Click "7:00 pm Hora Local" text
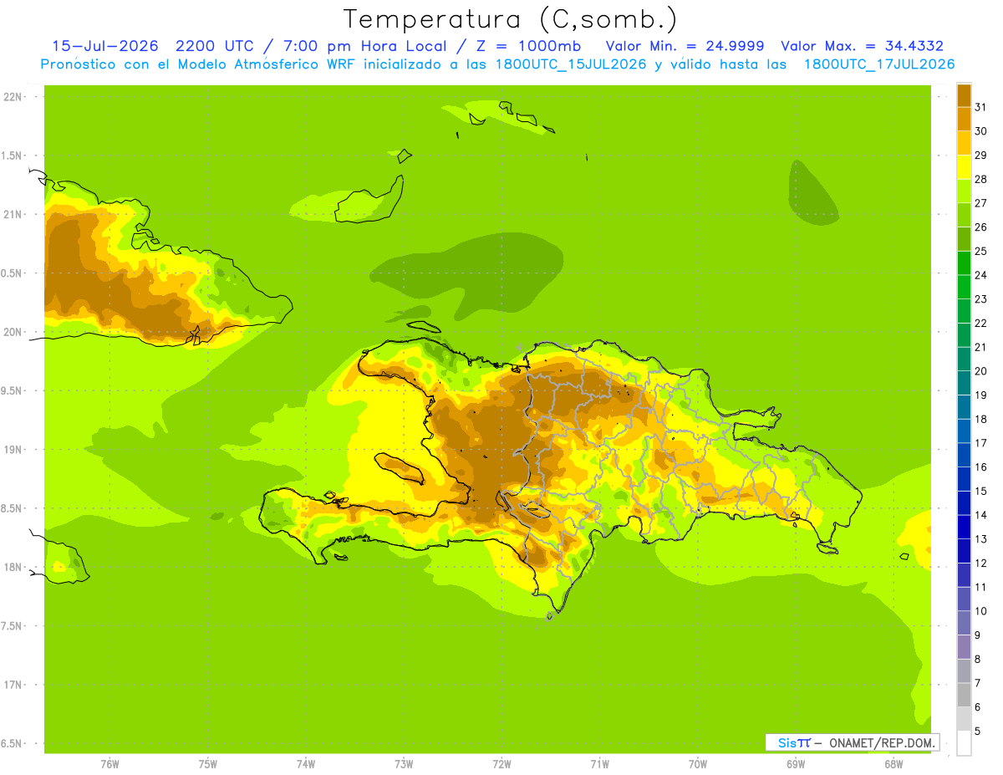 point(368,46)
